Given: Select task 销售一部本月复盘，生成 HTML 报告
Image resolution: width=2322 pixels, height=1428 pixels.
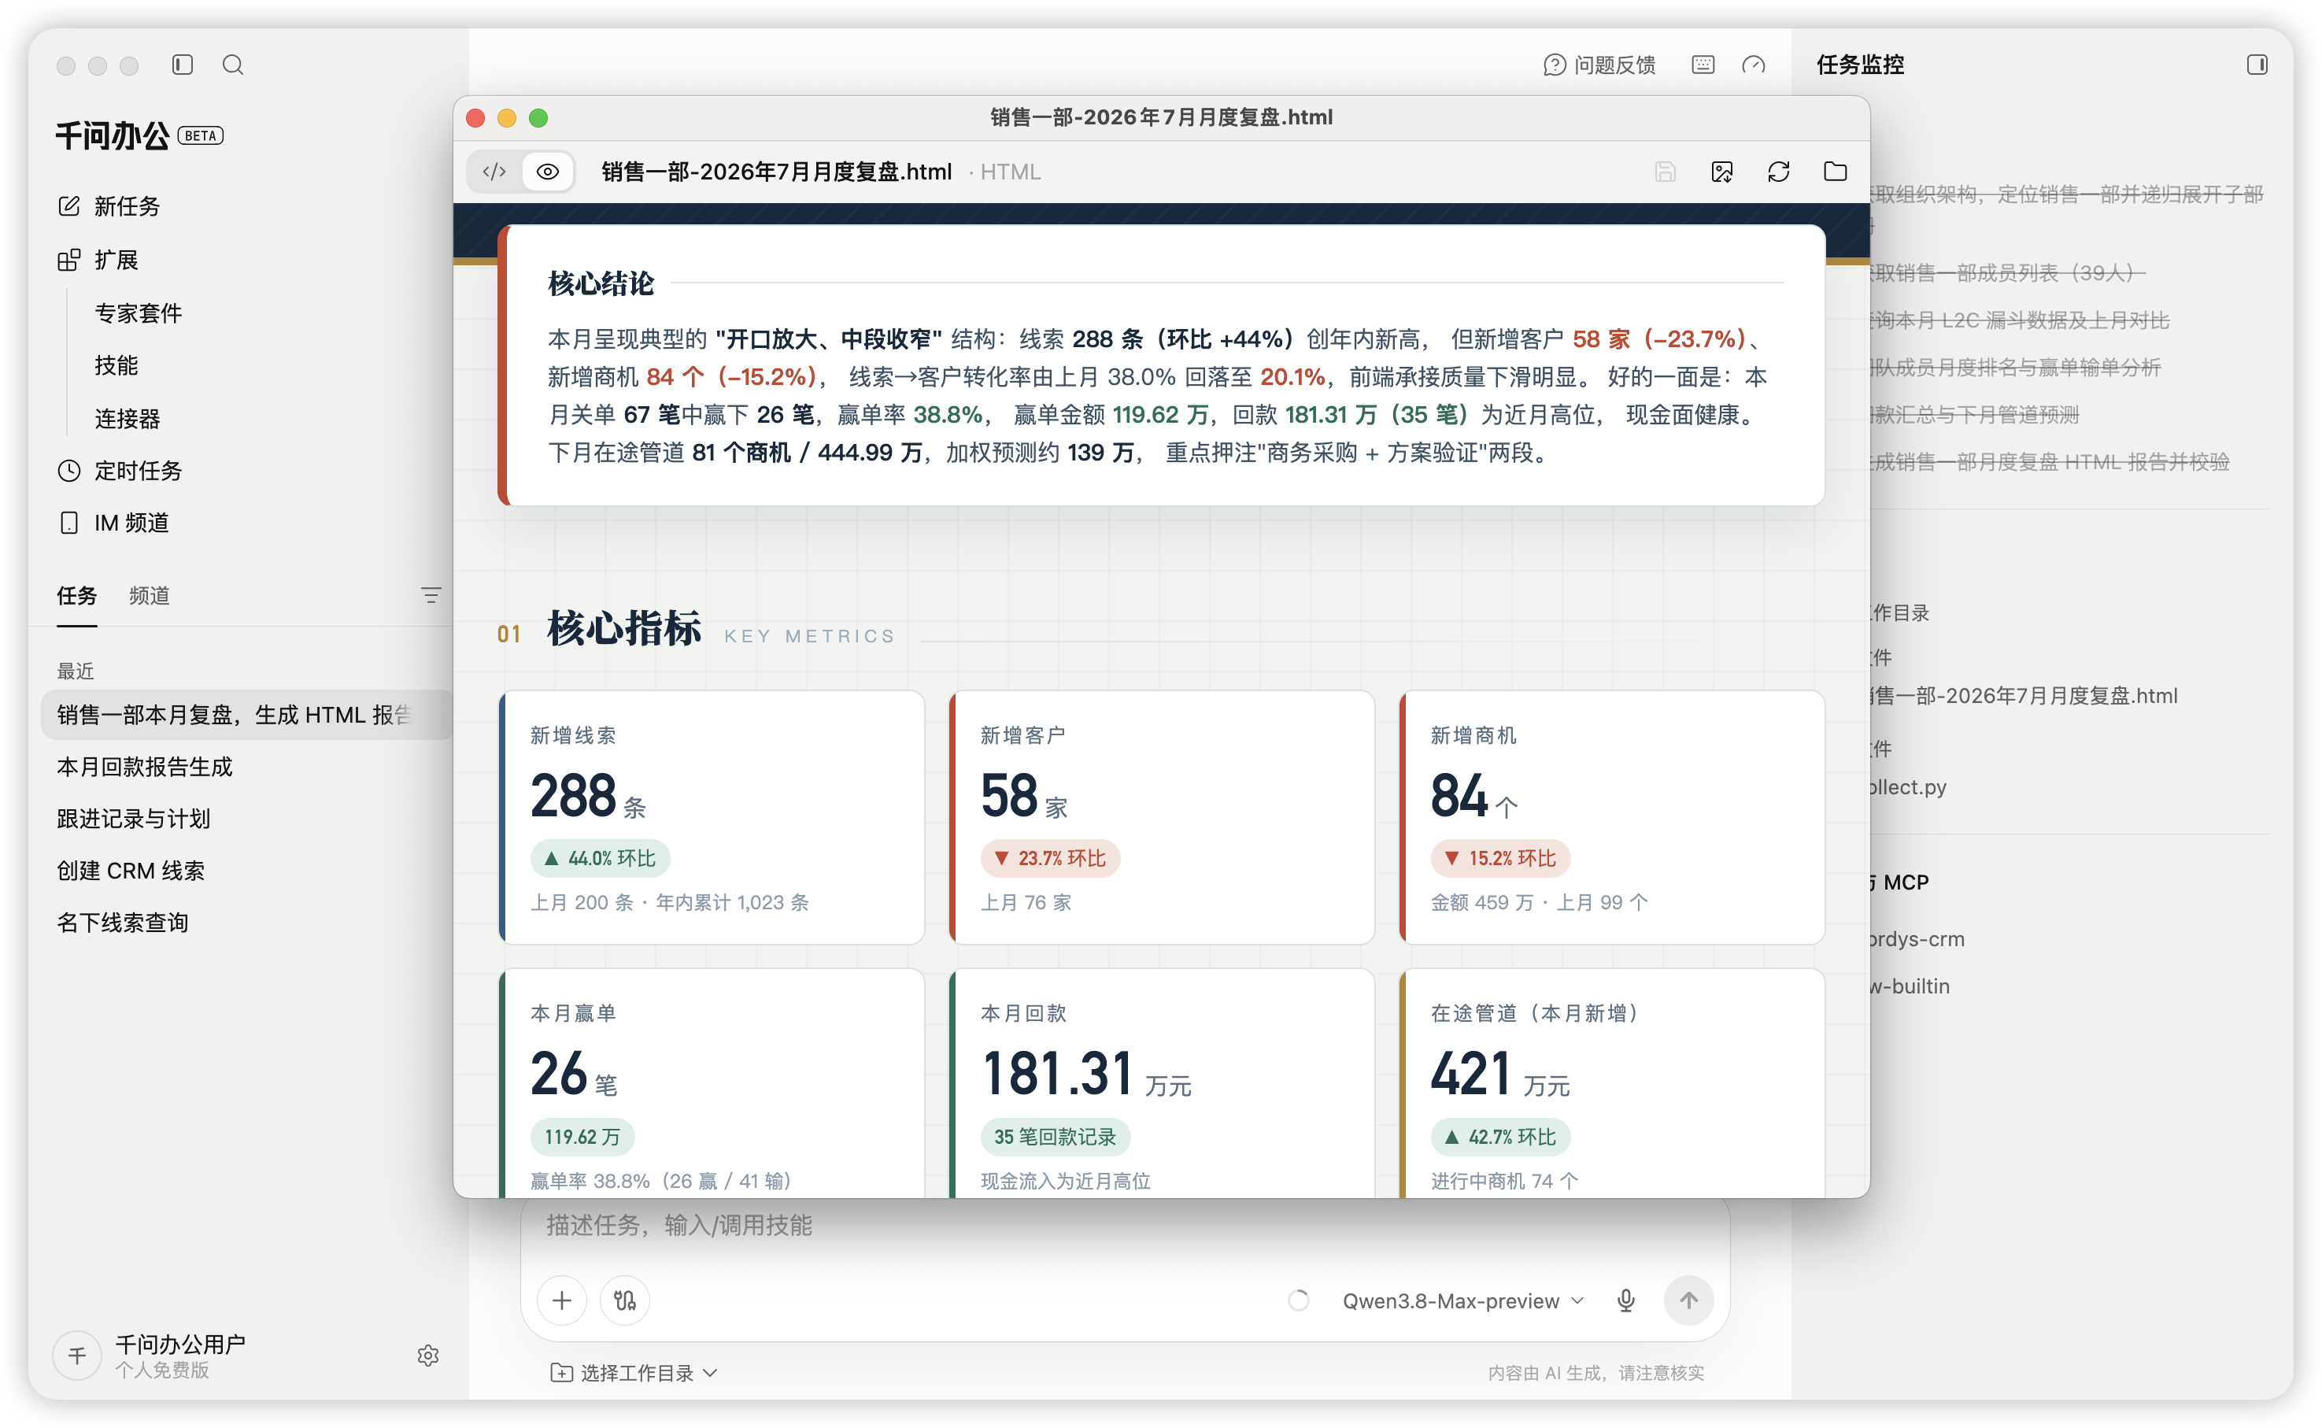Looking at the screenshot, I should (246, 714).
